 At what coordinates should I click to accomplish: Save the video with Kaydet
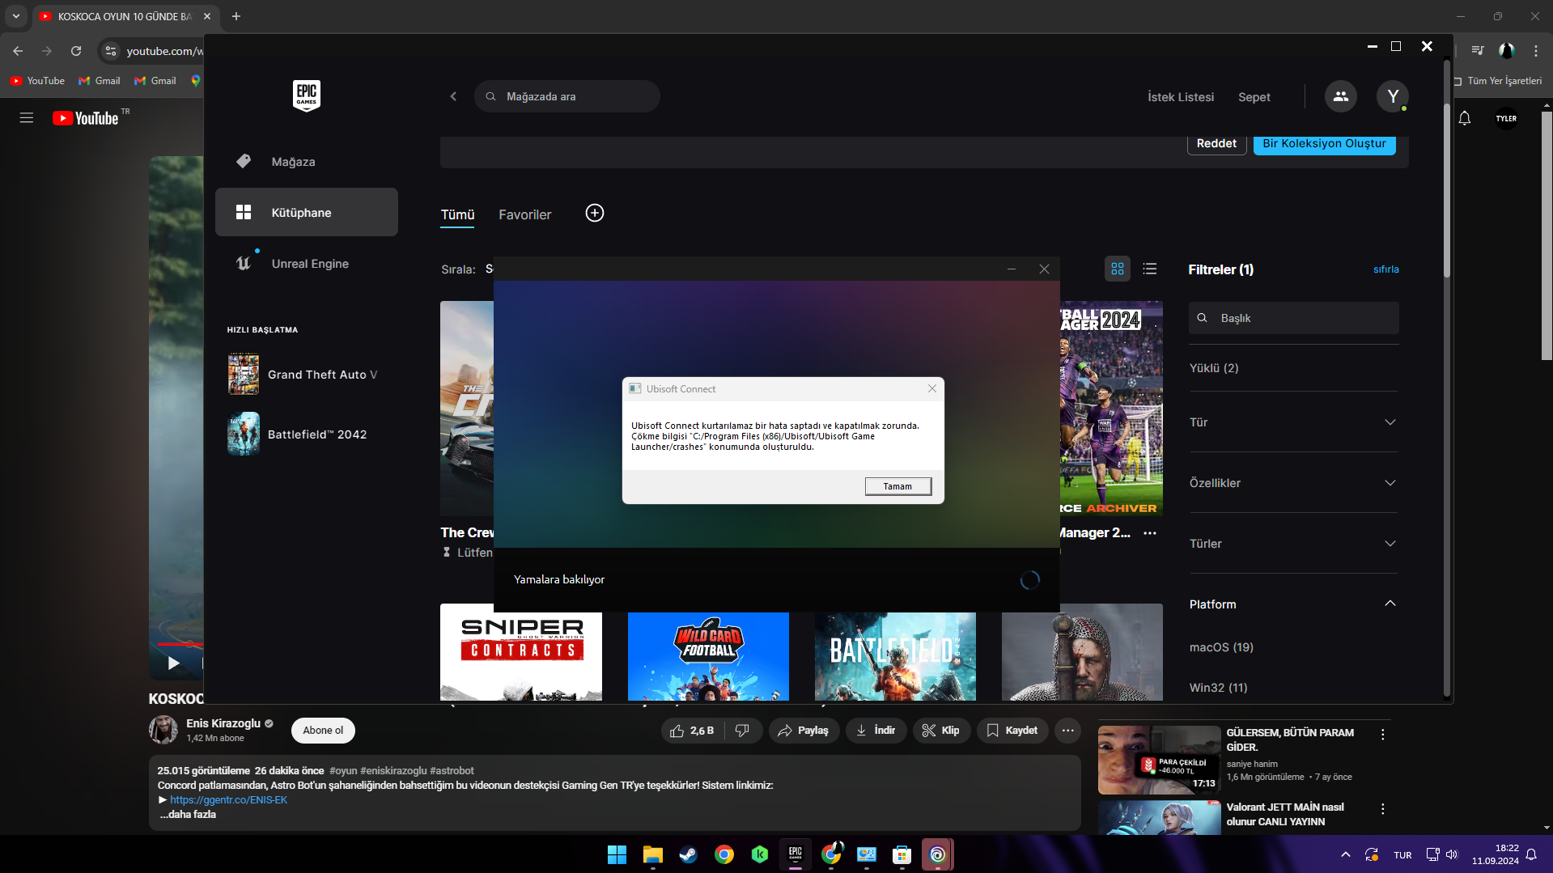[x=1012, y=731]
